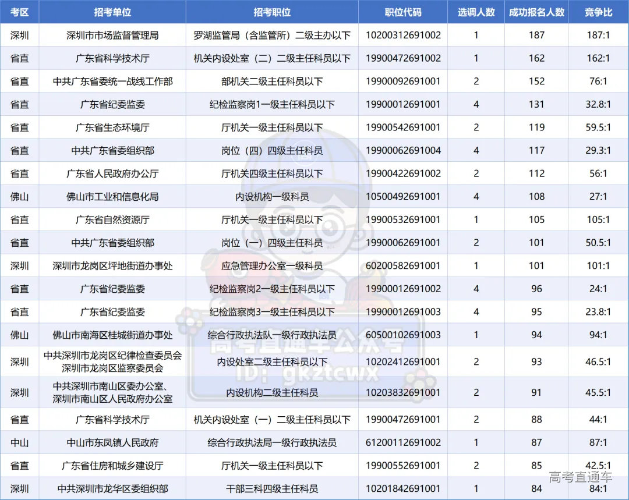
Task: Select position code 60500102691003
Action: tap(403, 335)
